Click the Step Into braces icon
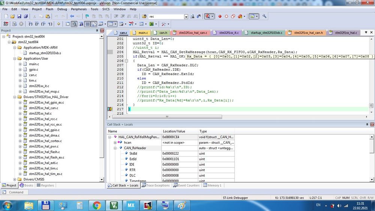This screenshot has width=375, height=211. point(30,24)
